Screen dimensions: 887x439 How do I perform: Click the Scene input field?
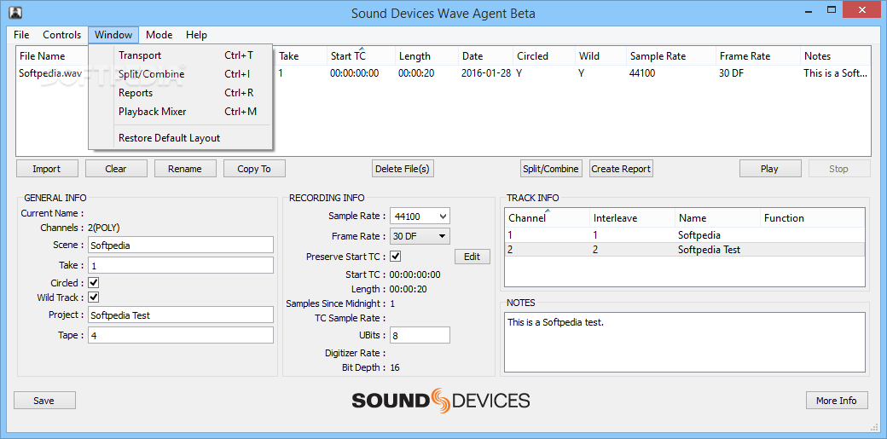181,245
